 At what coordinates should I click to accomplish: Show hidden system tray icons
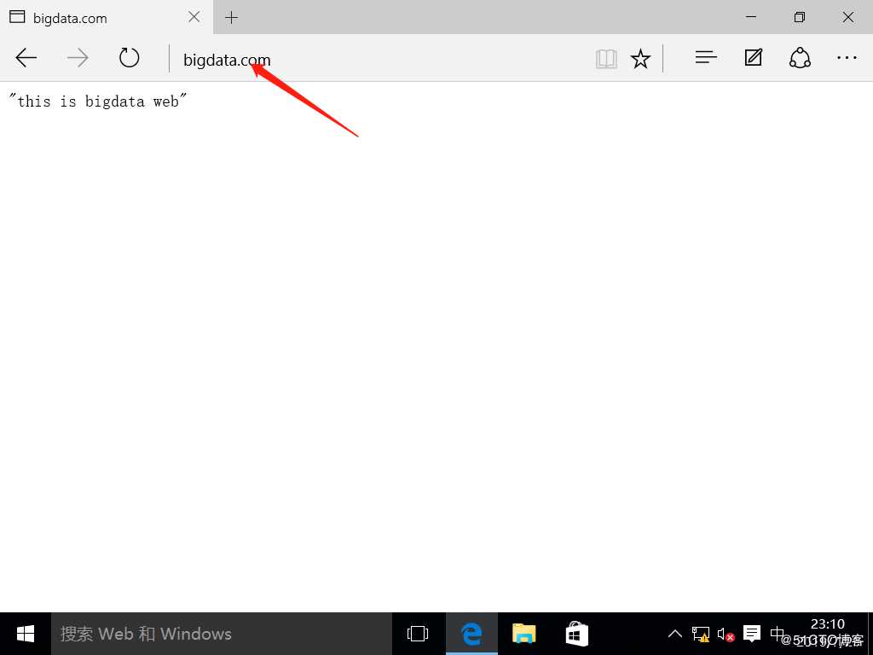[x=675, y=634]
